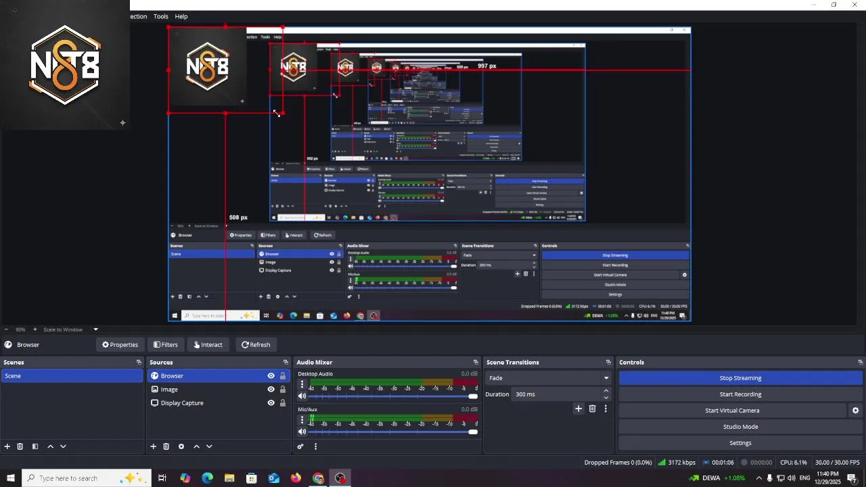Move scene down arrow in Scenes panel
The width and height of the screenshot is (866, 487).
[x=63, y=446]
